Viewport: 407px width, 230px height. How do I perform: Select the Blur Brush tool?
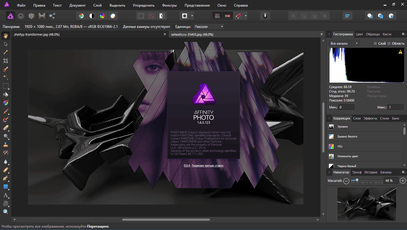click(6, 161)
